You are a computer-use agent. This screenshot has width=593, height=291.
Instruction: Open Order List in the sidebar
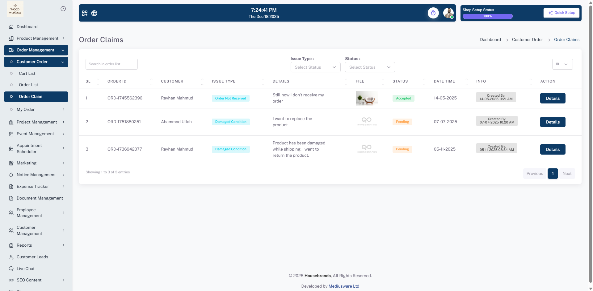pyautogui.click(x=28, y=85)
